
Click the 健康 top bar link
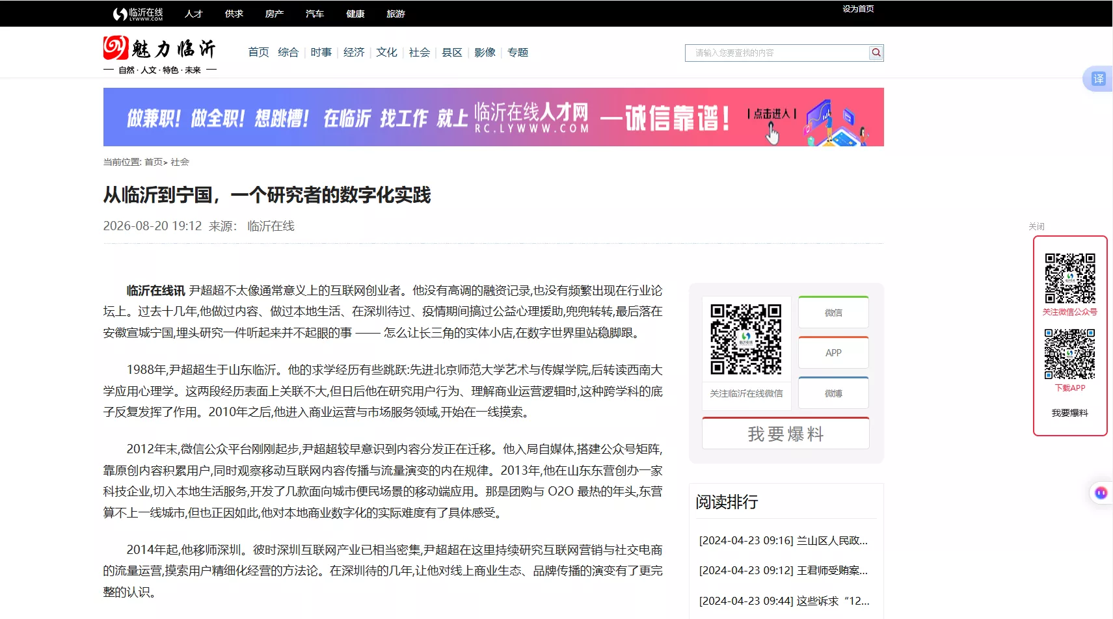coord(355,14)
